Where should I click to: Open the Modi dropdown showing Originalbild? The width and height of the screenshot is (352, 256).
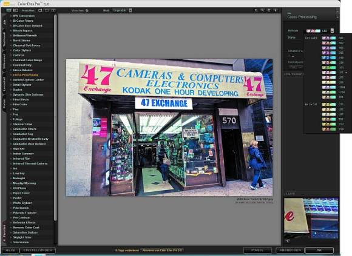[122, 10]
